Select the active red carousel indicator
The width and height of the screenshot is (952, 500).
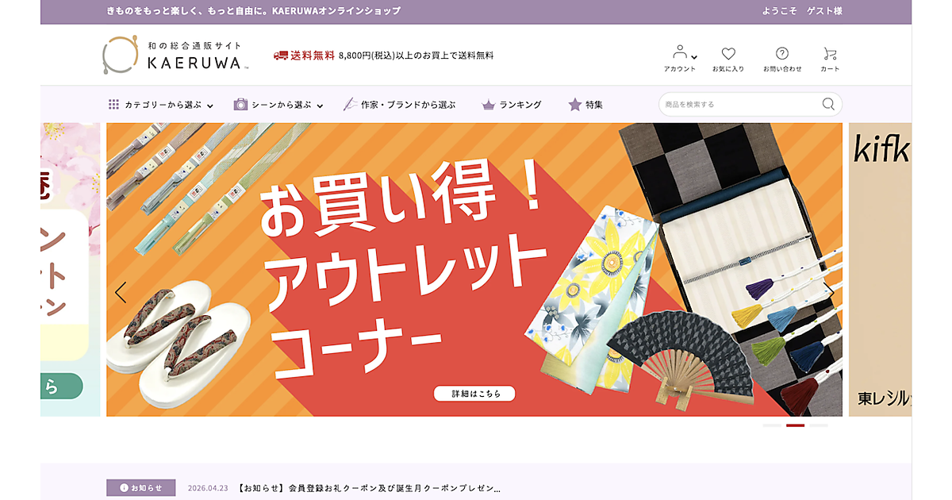click(795, 425)
